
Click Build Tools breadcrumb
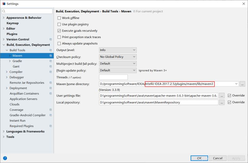(x=110, y=11)
